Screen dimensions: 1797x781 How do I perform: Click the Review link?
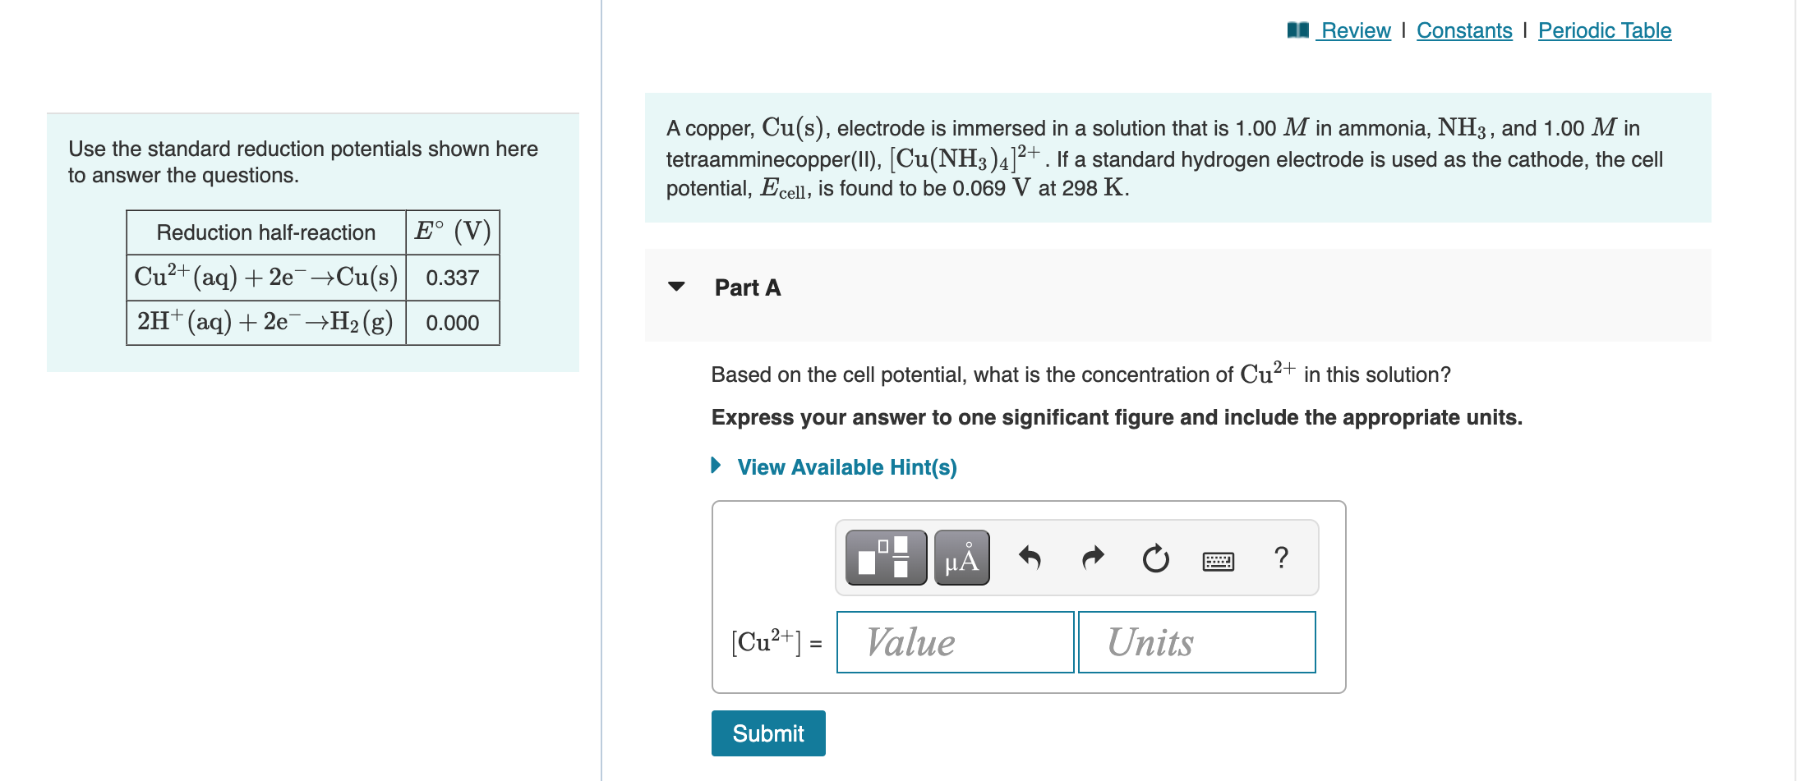(1353, 30)
